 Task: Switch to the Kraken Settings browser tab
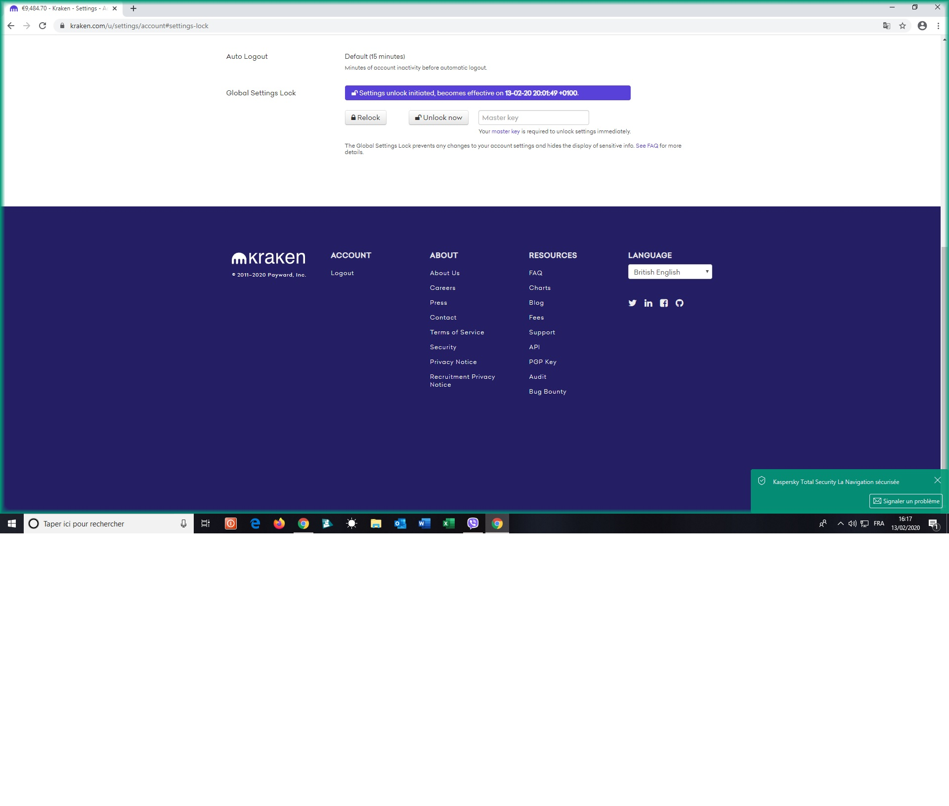[x=64, y=8]
